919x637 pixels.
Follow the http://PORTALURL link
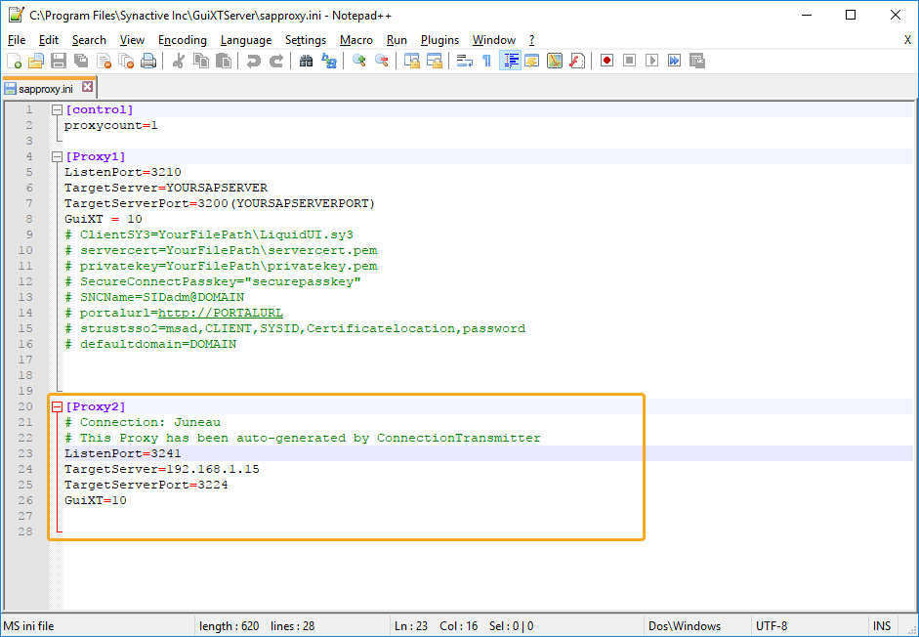click(221, 313)
